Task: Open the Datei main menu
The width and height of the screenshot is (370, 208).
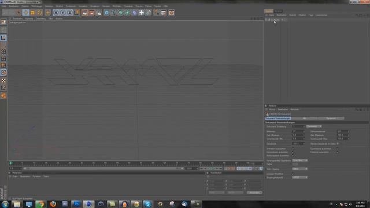Action: (x=4, y=6)
